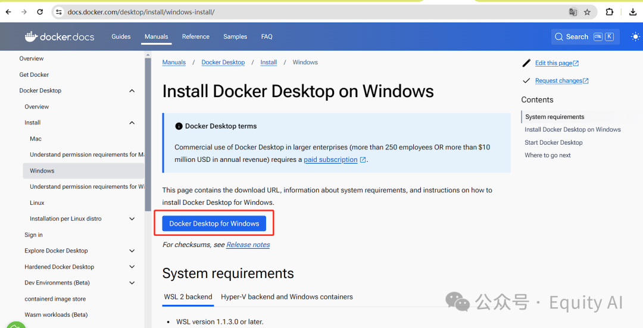The image size is (643, 328).
Task: Toggle the light/dark theme sun icon
Action: [x=635, y=37]
